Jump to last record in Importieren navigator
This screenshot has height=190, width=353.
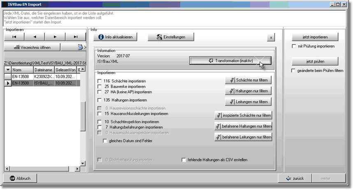point(75,37)
